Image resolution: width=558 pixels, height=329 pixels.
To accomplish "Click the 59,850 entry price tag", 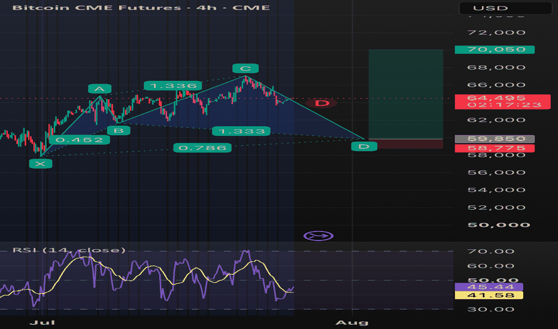I will [495, 139].
